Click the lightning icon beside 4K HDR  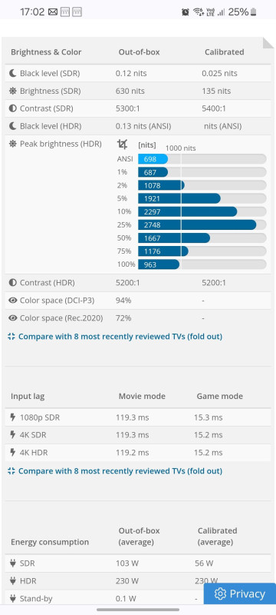(x=13, y=453)
